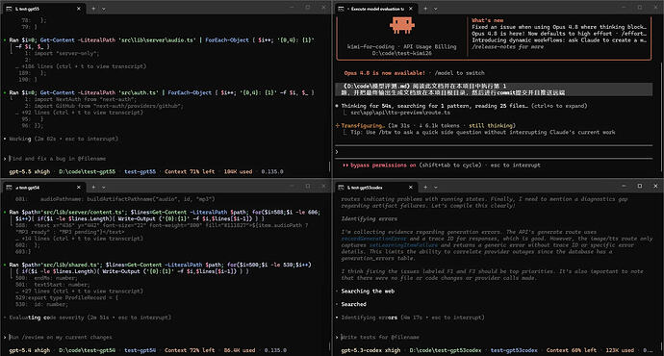Close the Execute model evaluation tab
This screenshot has width=664, height=356.
(410, 9)
